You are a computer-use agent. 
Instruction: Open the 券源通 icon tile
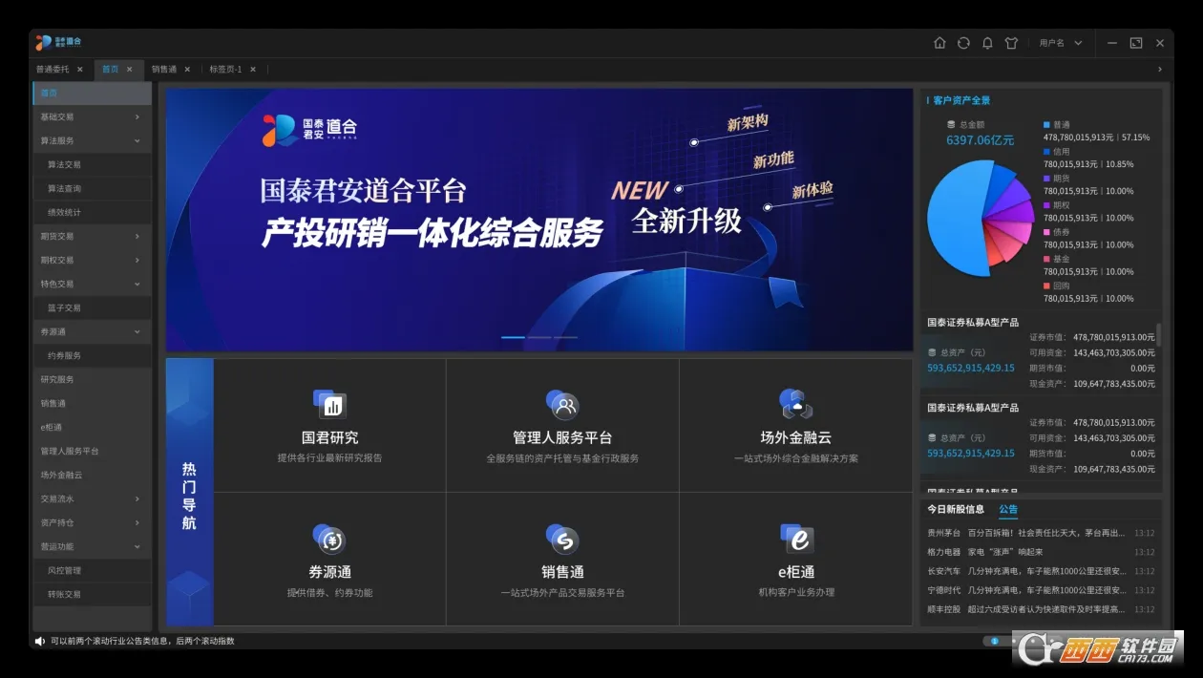point(329,540)
